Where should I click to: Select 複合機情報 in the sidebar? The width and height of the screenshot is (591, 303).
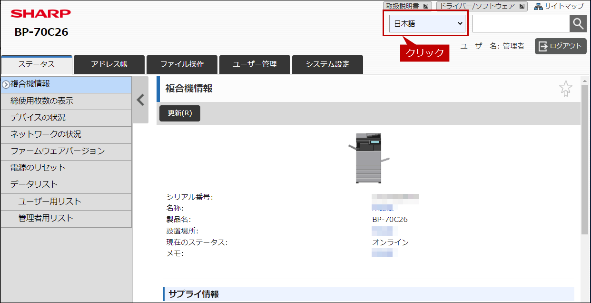[66, 84]
